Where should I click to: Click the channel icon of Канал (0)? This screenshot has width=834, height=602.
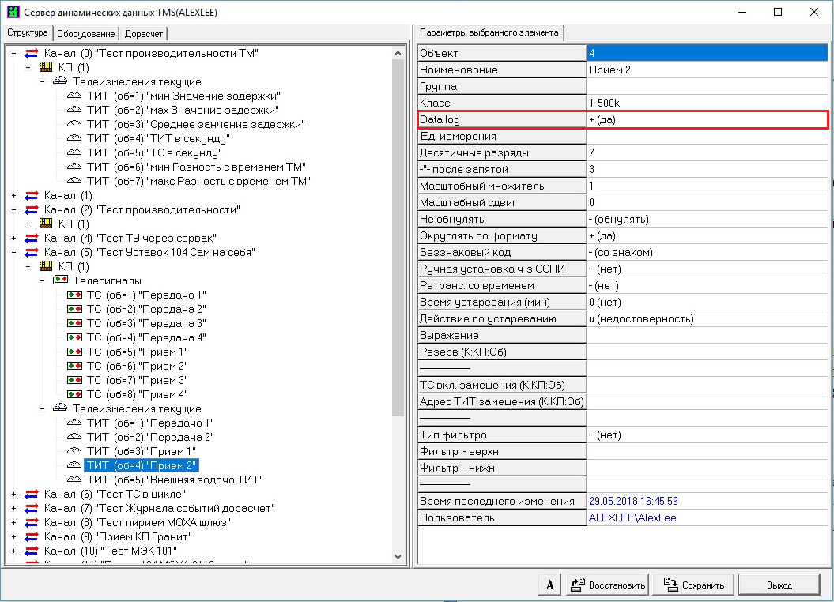(x=32, y=53)
